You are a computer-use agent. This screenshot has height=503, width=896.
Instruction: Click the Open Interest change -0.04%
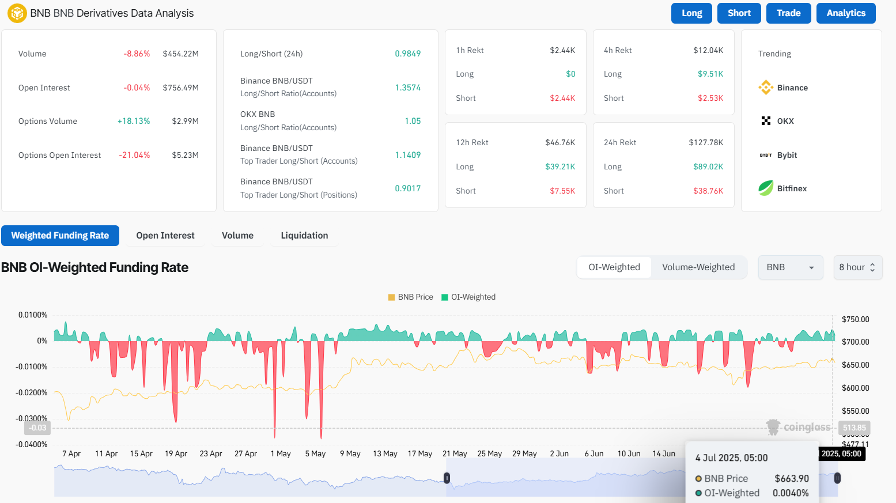(137, 88)
